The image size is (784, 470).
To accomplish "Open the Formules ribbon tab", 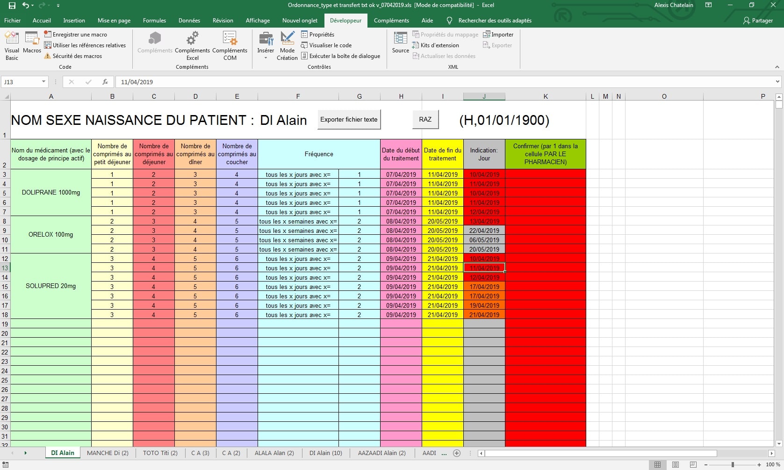I will pos(154,21).
